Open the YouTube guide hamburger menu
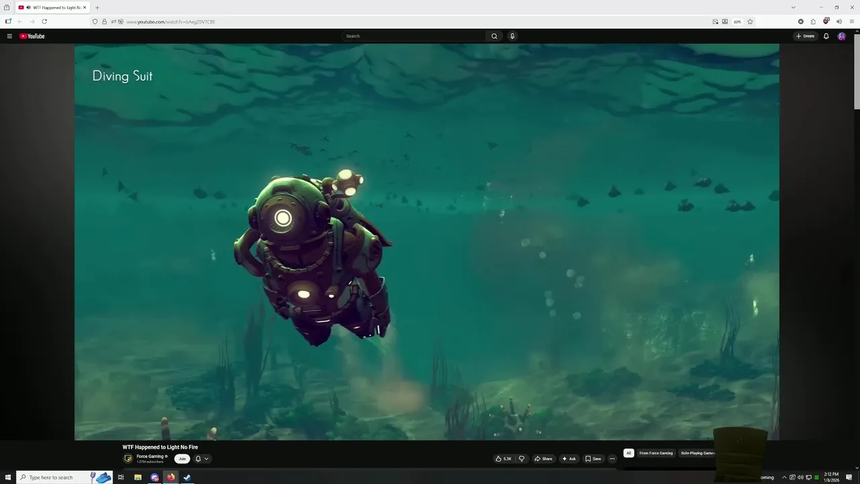The height and width of the screenshot is (484, 860). click(x=9, y=36)
